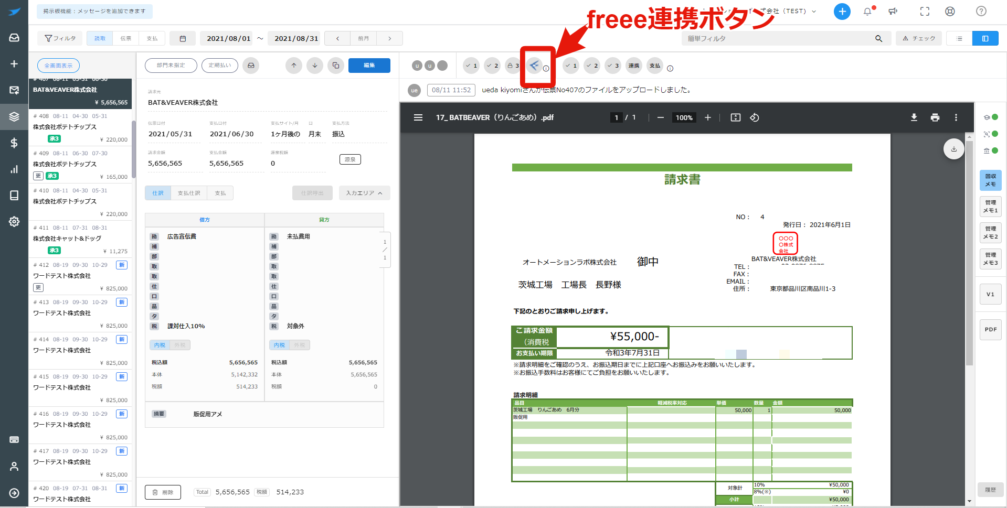Open the 部門未指定 department selector
The height and width of the screenshot is (508, 1007).
[171, 66]
